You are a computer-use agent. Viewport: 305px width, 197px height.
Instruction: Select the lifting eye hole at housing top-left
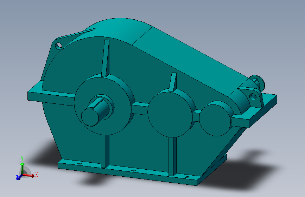58,46
